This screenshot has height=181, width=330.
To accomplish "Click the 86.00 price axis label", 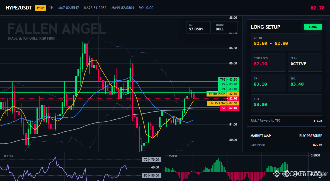I will [233, 48].
